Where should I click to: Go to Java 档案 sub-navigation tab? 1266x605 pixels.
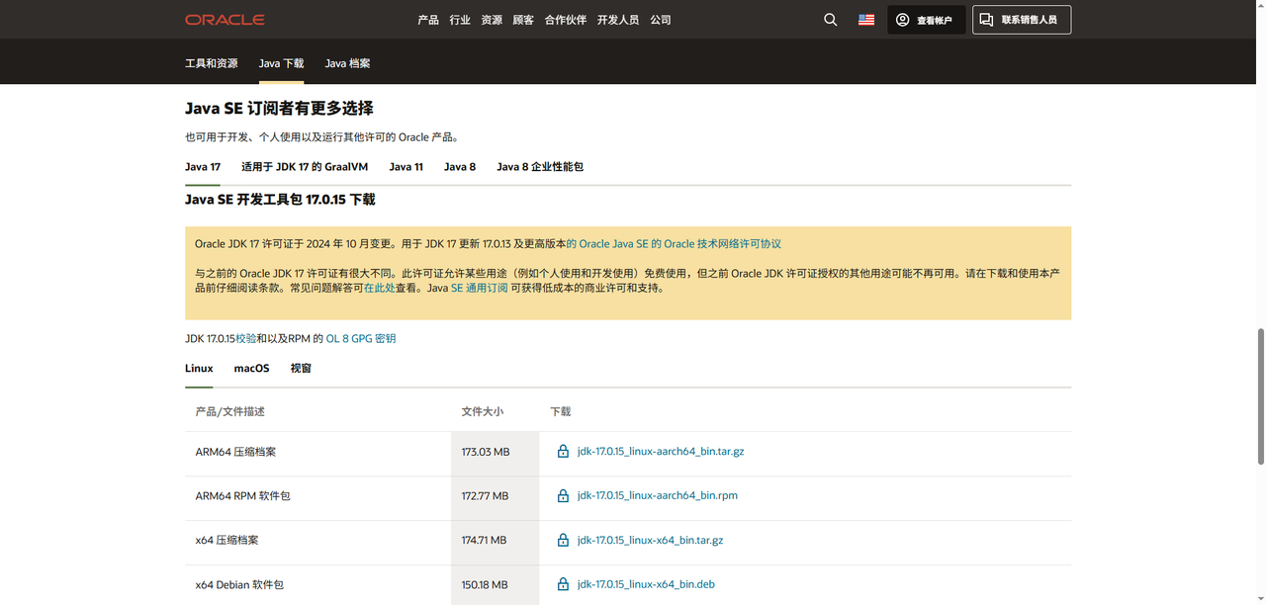[348, 63]
